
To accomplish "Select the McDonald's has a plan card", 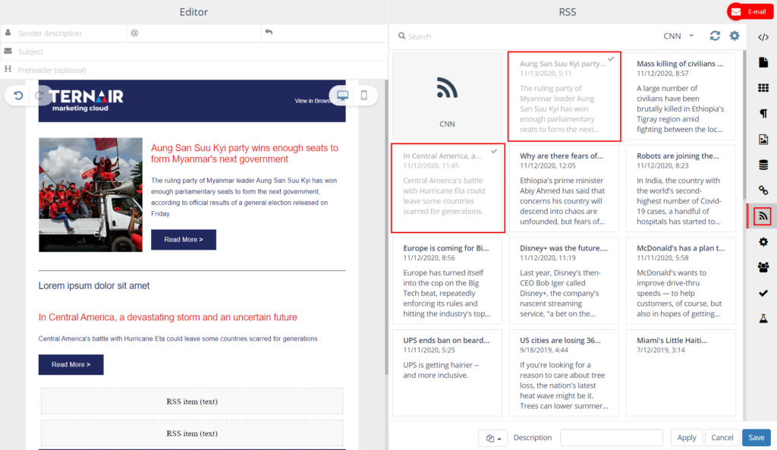I will coord(681,281).
